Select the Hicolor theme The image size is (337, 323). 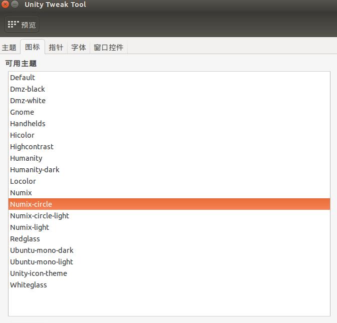coord(169,135)
